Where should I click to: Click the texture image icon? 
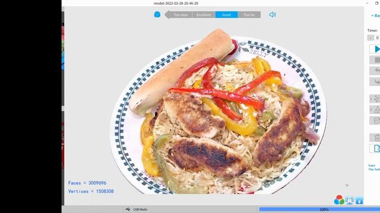pos(375,120)
